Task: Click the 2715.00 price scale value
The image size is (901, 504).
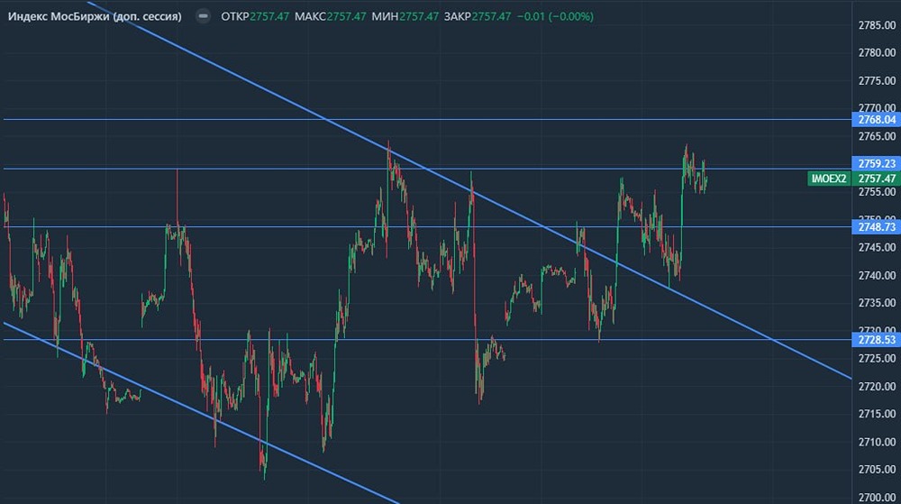Action: [877, 414]
